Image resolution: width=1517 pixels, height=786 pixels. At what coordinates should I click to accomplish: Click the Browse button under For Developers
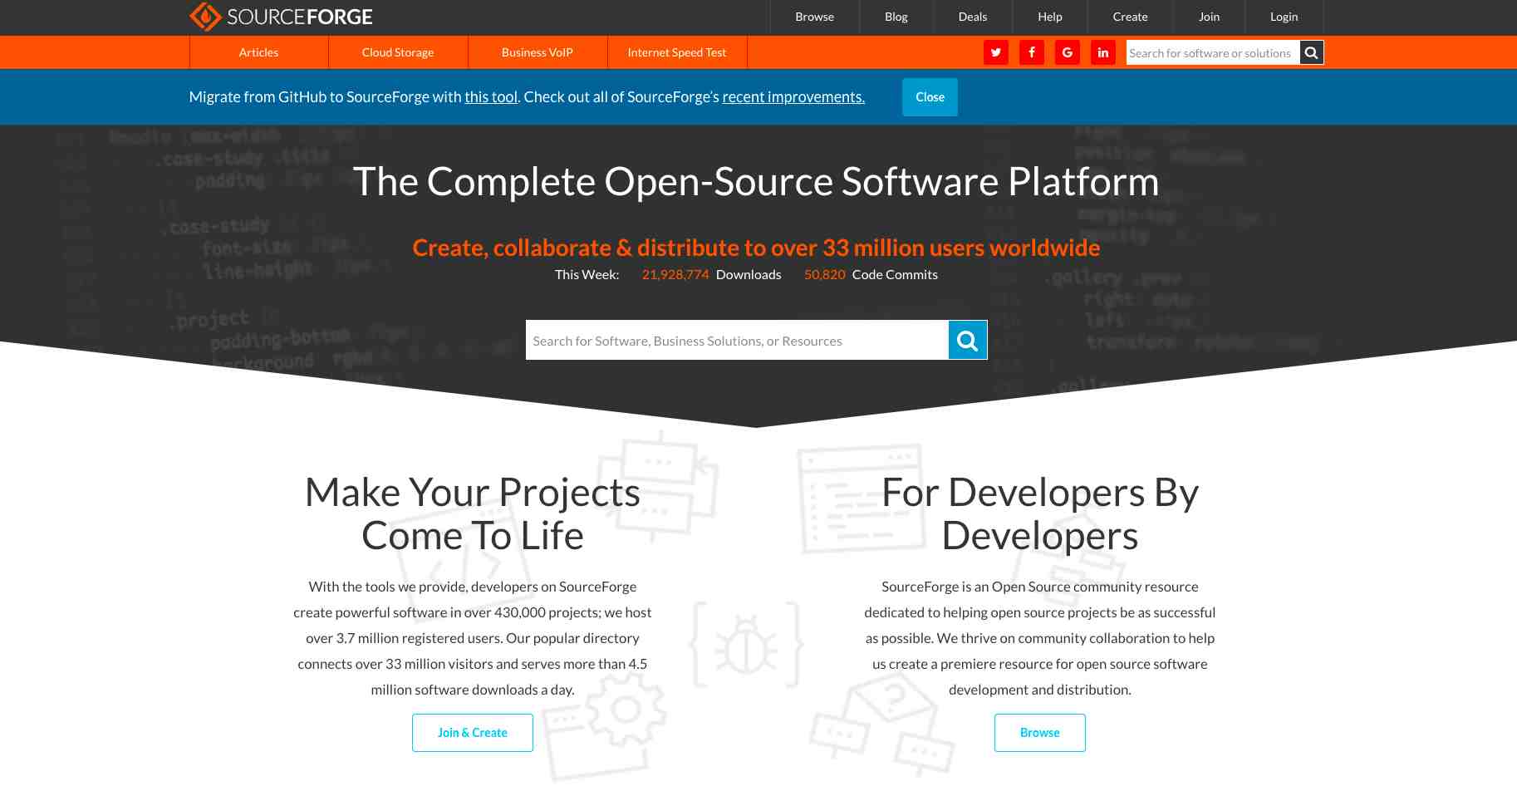[1039, 733]
